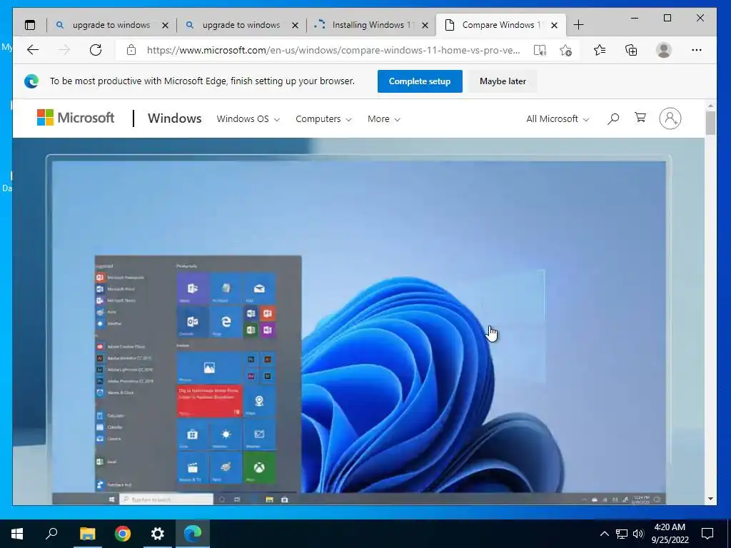Switch to first upgrade to windows tab
The image size is (731, 548).
coord(111,25)
